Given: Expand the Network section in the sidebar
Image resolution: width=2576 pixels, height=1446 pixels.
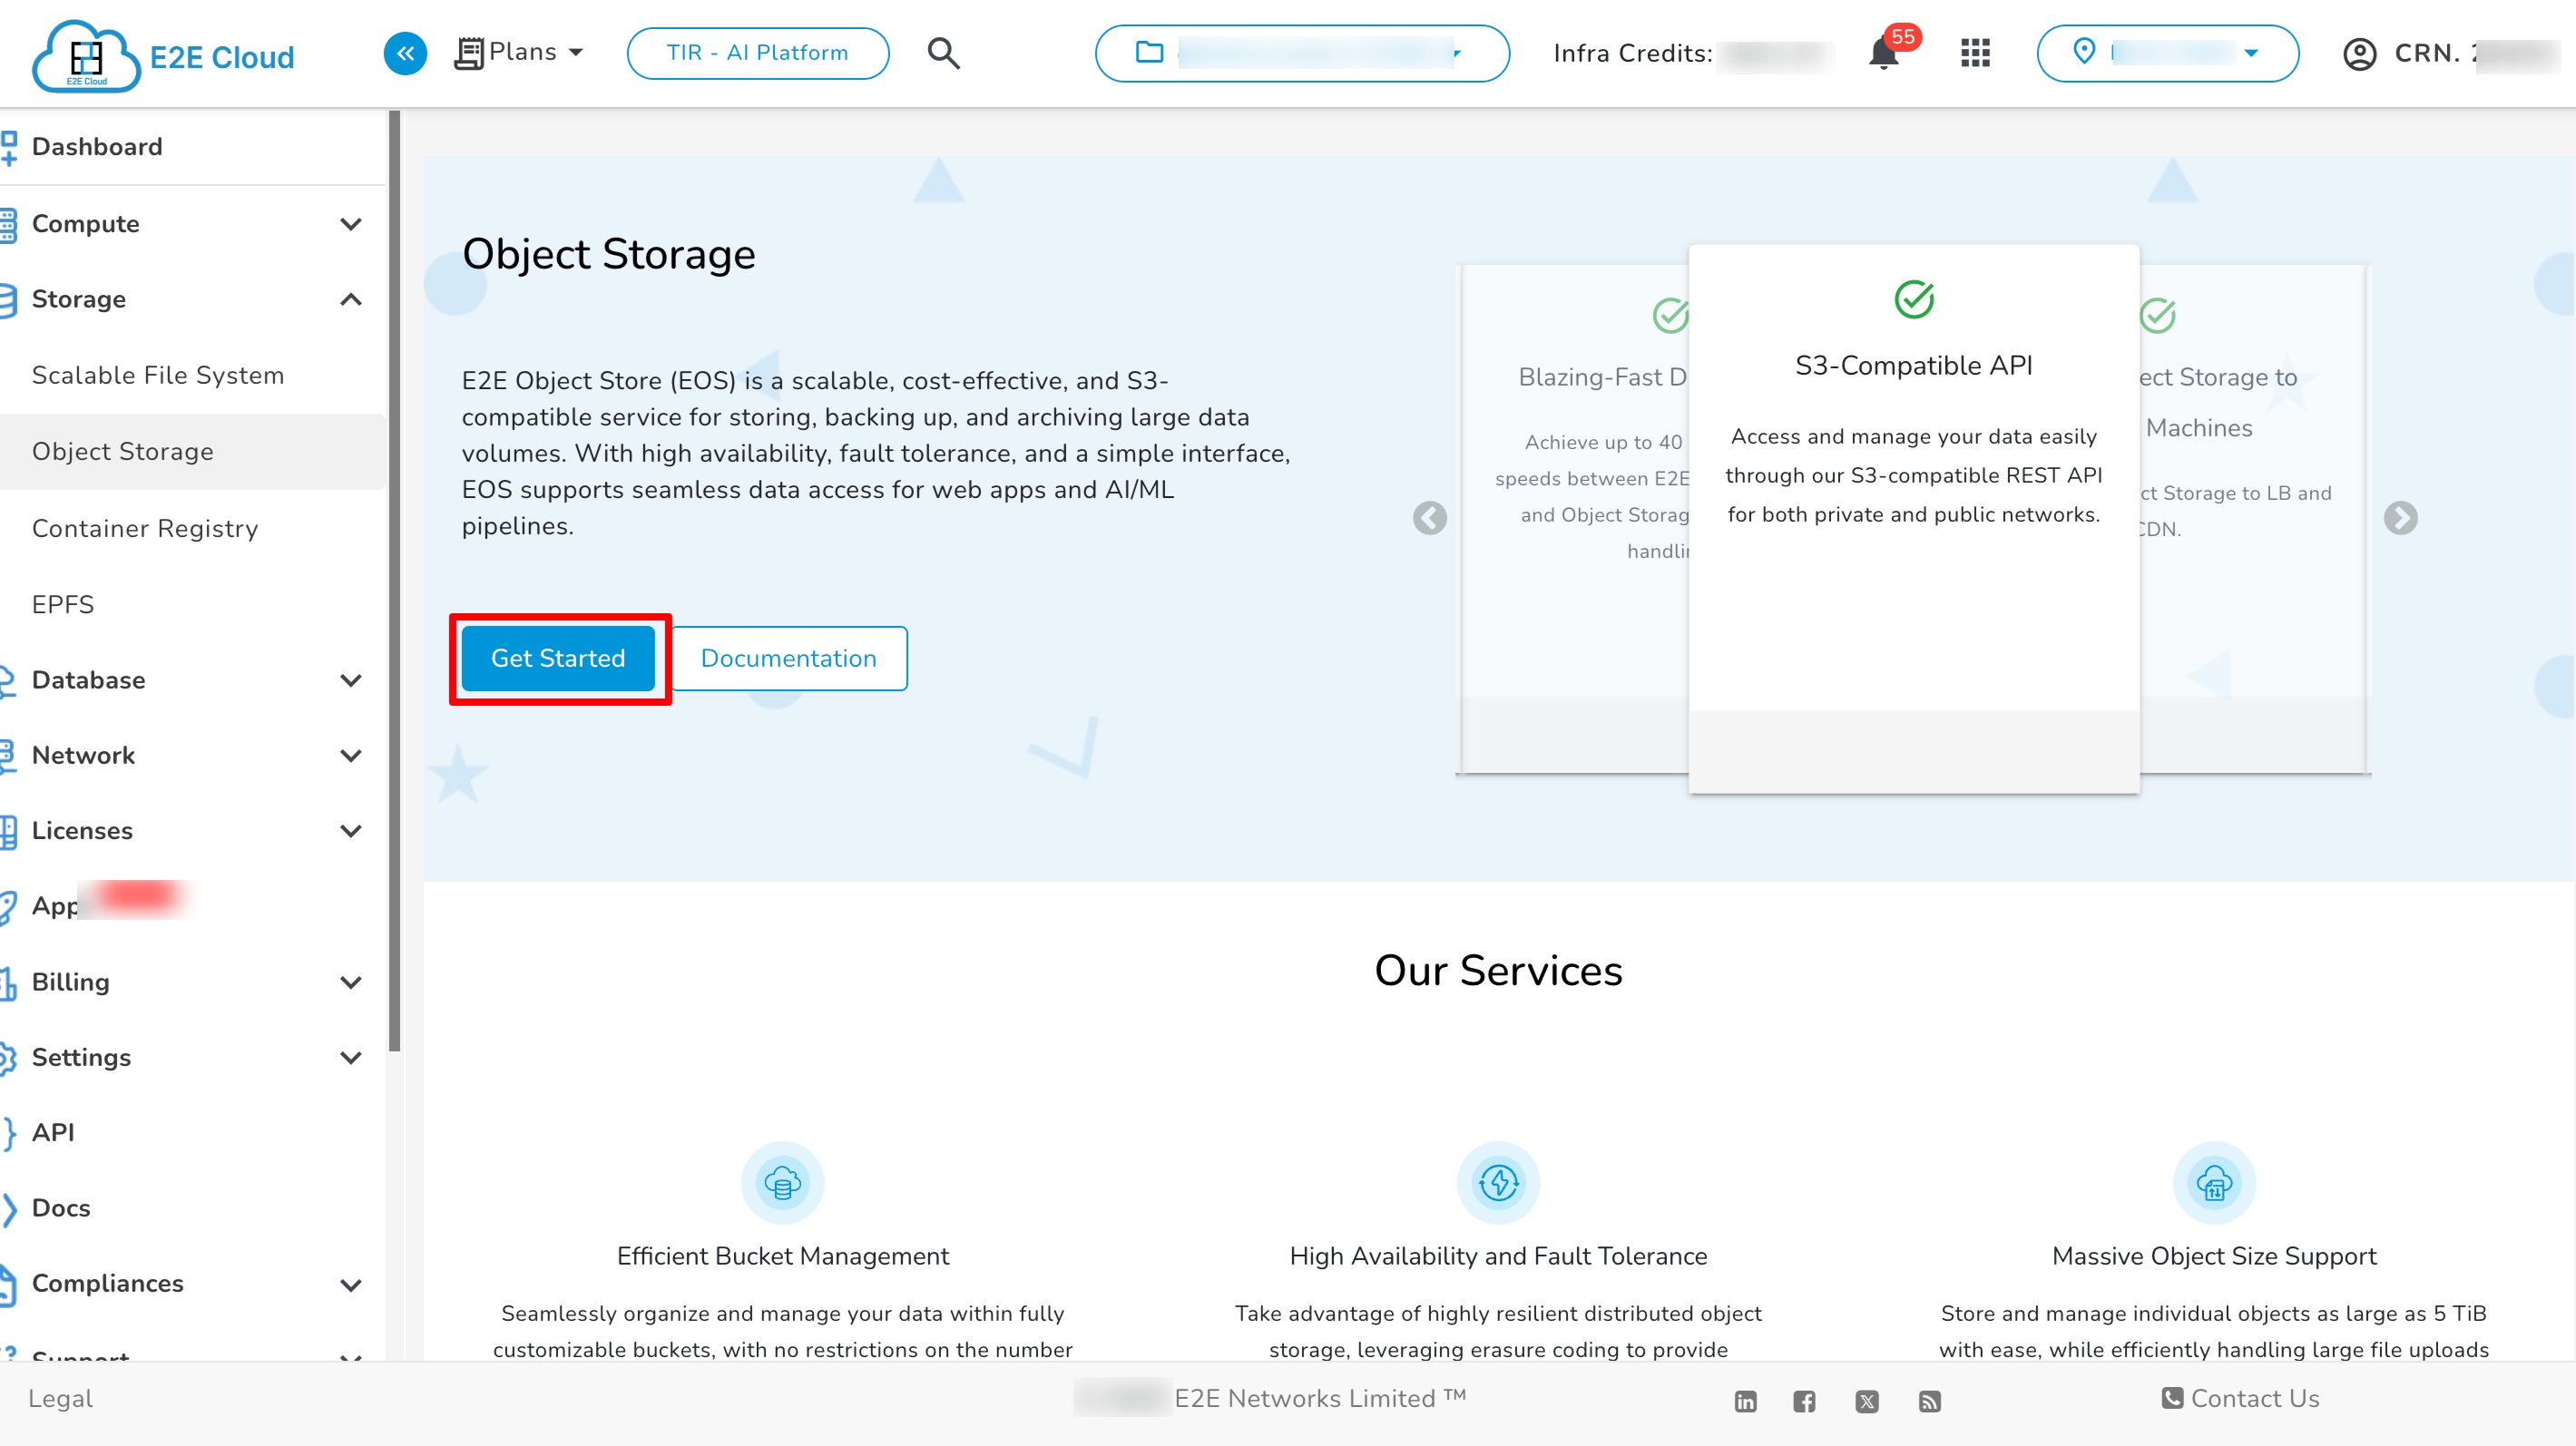Looking at the screenshot, I should pyautogui.click(x=350, y=755).
